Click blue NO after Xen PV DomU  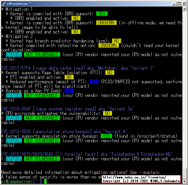[69, 91]
